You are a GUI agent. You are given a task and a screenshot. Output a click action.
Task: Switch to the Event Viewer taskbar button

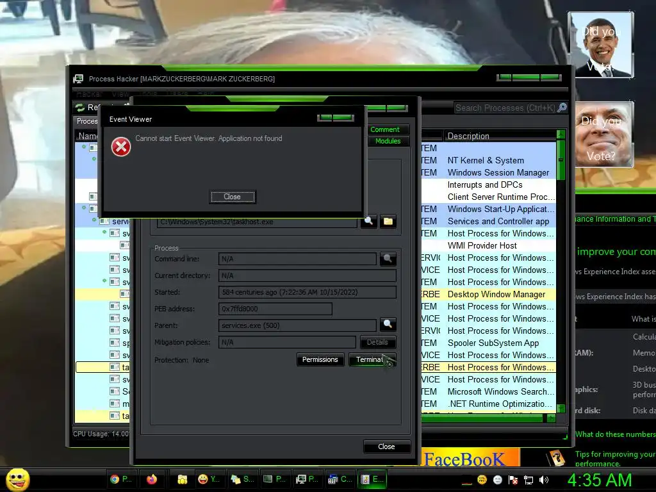tap(372, 479)
